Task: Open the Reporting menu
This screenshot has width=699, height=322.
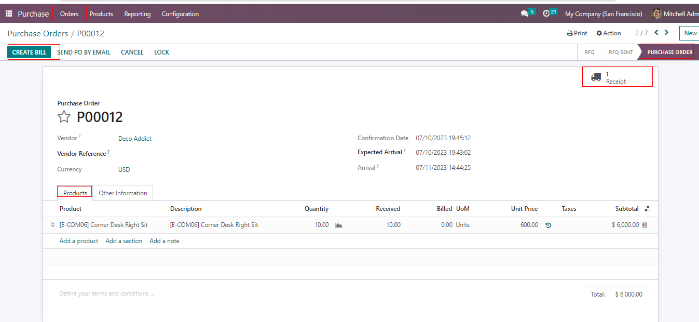Action: (x=138, y=14)
